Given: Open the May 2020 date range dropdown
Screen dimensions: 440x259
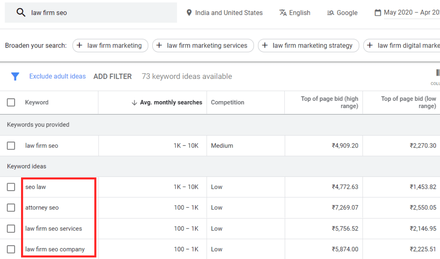Looking at the screenshot, I should [411, 13].
